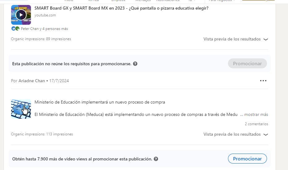
Task: View reactions from Peter Chan y 4 personas más
Action: (44, 29)
